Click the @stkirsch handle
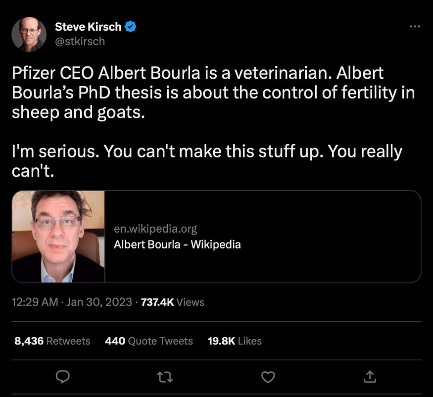 80,41
